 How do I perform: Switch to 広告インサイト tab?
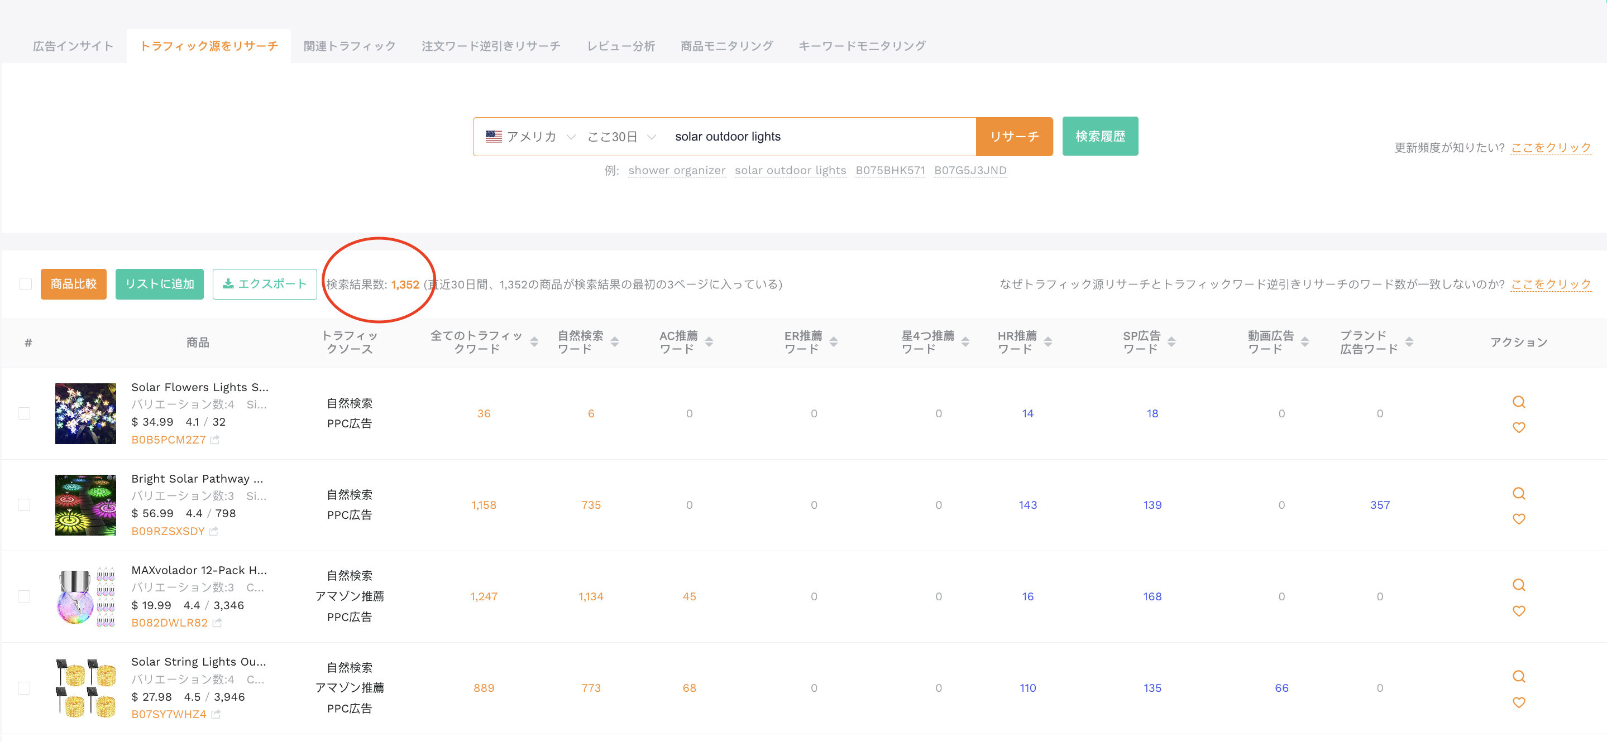tap(73, 46)
